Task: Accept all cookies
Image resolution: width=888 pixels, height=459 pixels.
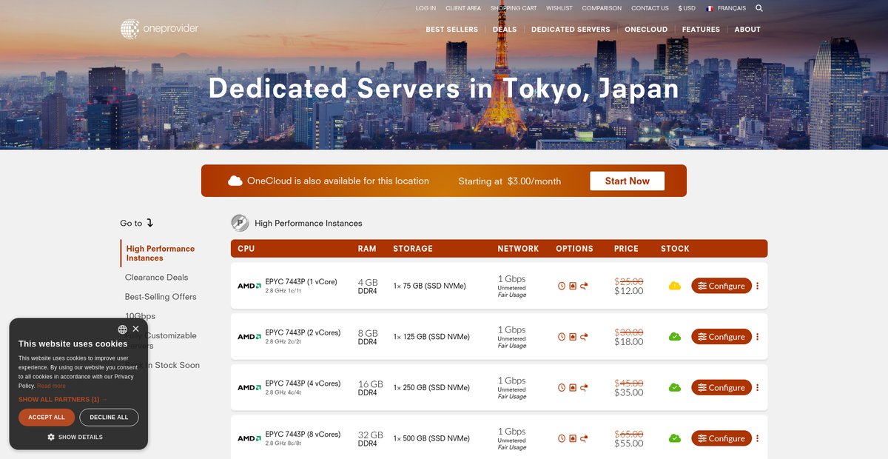Action: (47, 418)
